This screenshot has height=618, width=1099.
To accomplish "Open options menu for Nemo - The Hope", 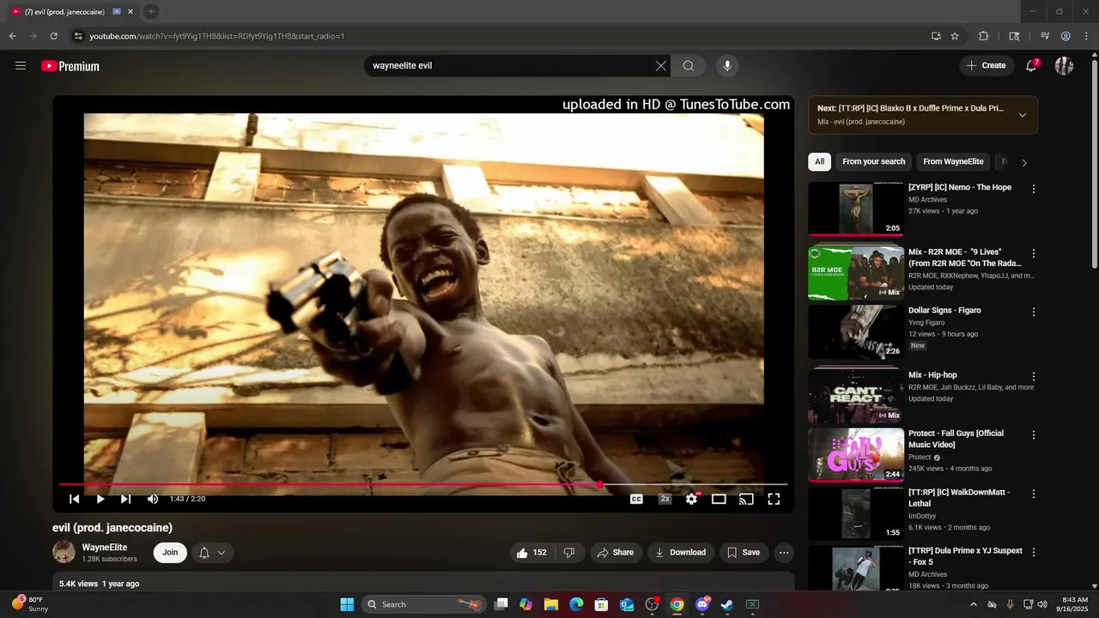I will (x=1034, y=189).
